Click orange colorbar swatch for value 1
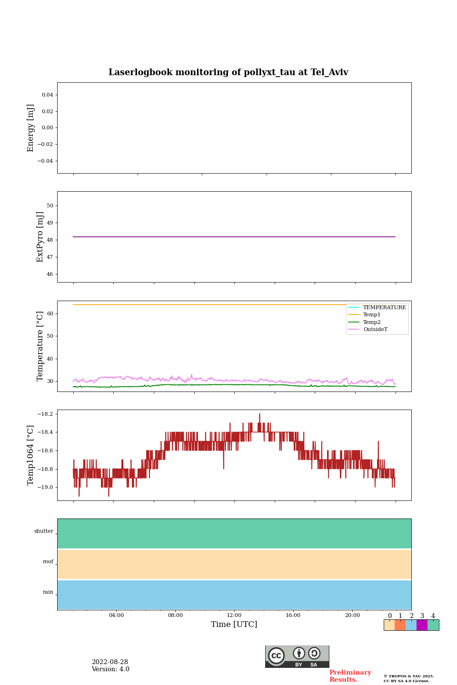Screen dimensions: 457x685 tap(400, 625)
